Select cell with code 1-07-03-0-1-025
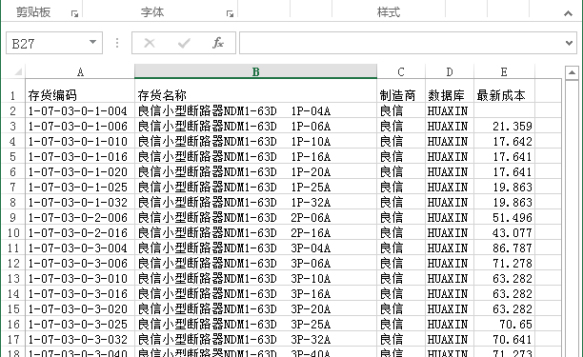This screenshot has height=357, width=583. pyautogui.click(x=80, y=187)
